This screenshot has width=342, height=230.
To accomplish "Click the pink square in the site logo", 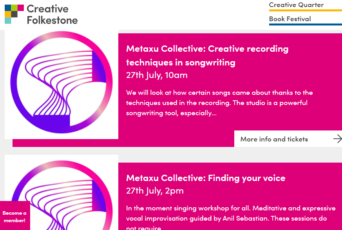I will 21,7.
